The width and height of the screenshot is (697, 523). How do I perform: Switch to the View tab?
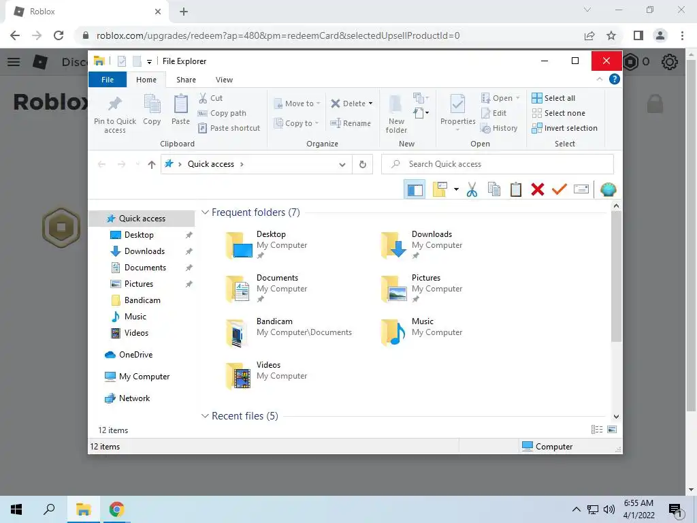224,80
